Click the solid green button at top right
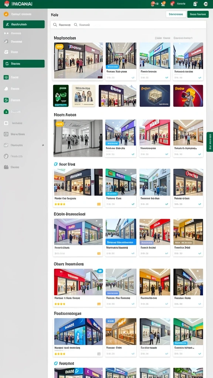 click(x=198, y=14)
